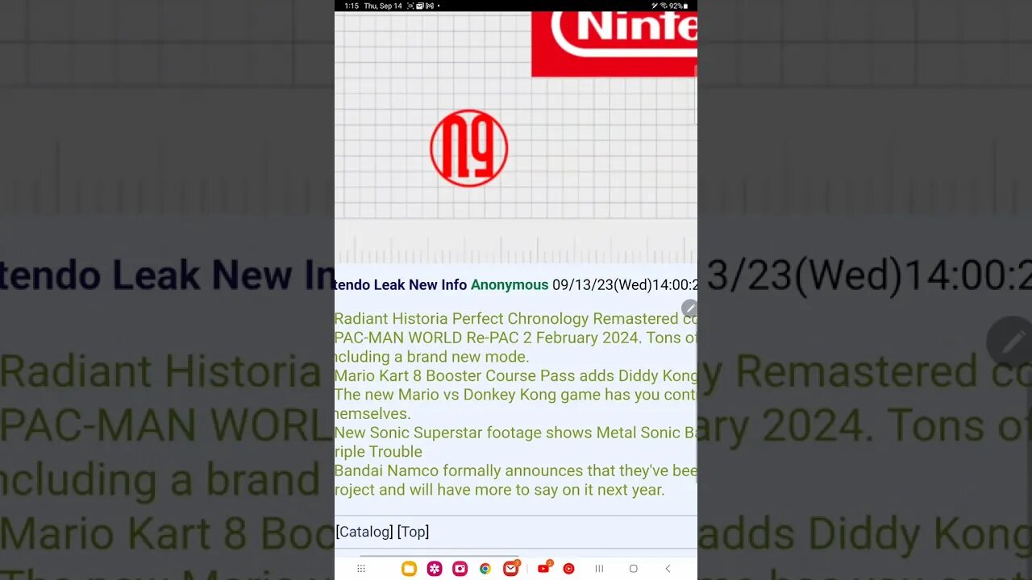1032x580 pixels.
Task: Select the 'Mario Kart 8 Booster Course' line
Action: (516, 376)
